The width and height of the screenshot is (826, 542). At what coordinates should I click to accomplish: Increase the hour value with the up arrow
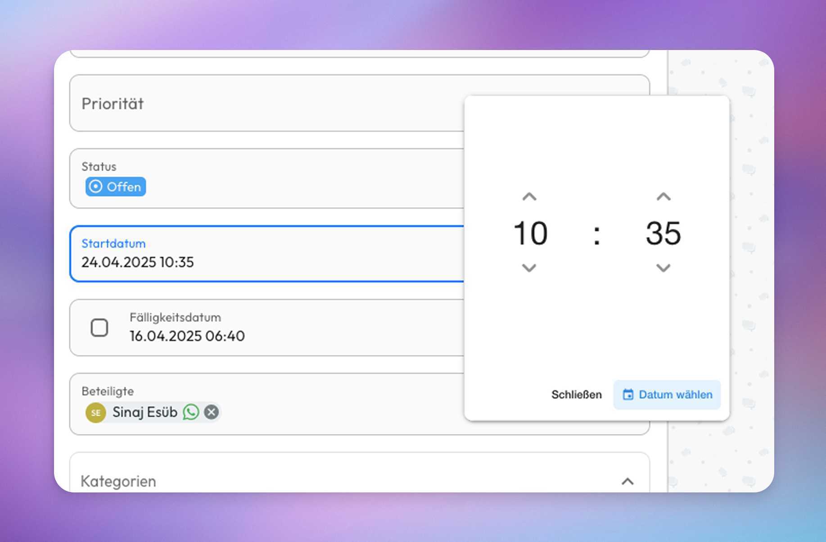point(529,197)
